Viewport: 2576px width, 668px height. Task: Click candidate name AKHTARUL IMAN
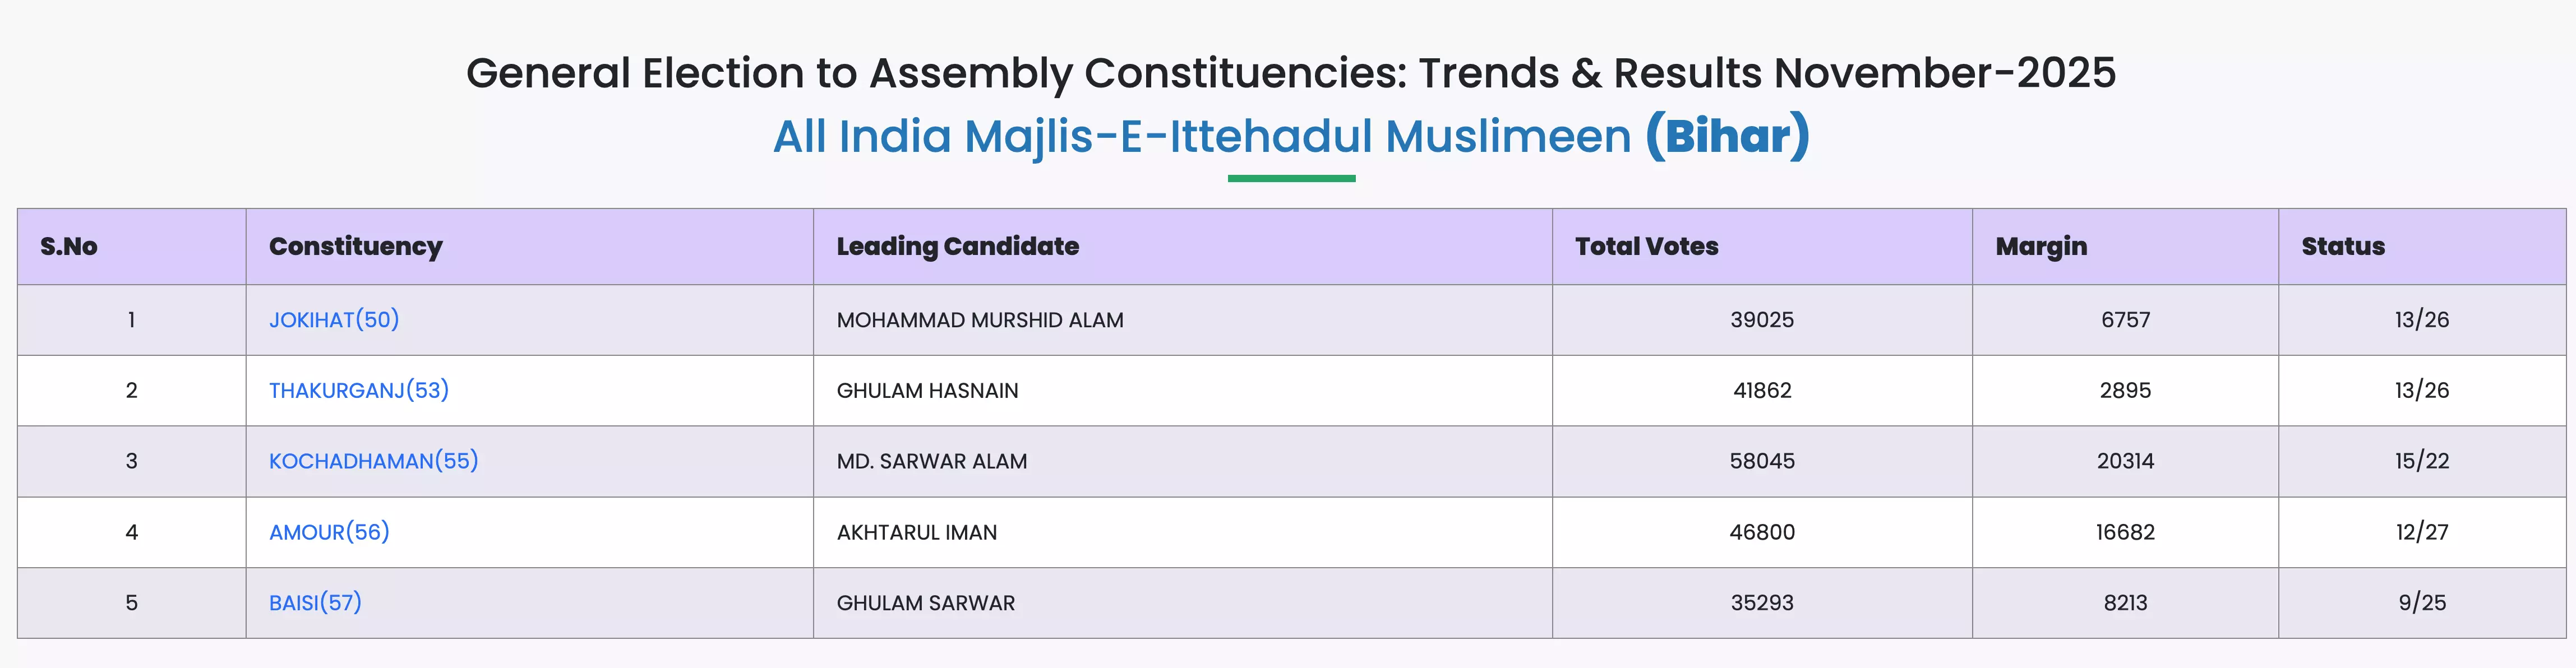point(916,532)
